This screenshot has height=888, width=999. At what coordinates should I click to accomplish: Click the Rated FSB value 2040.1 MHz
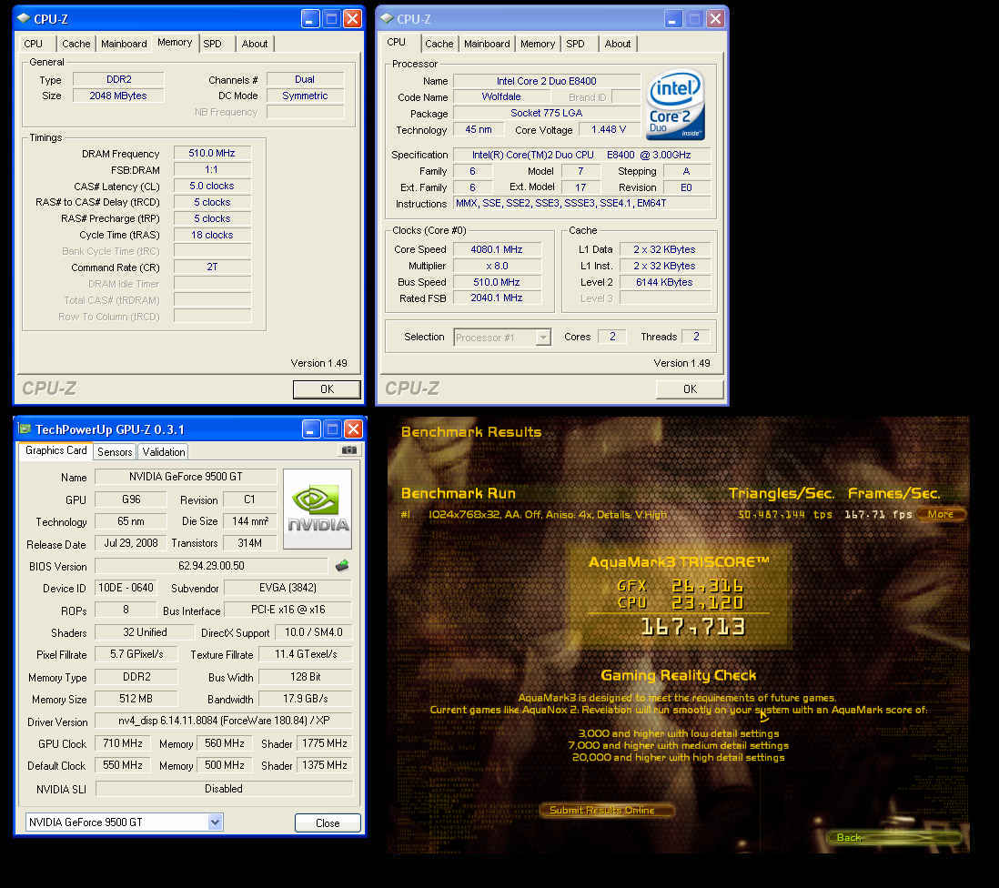click(497, 298)
